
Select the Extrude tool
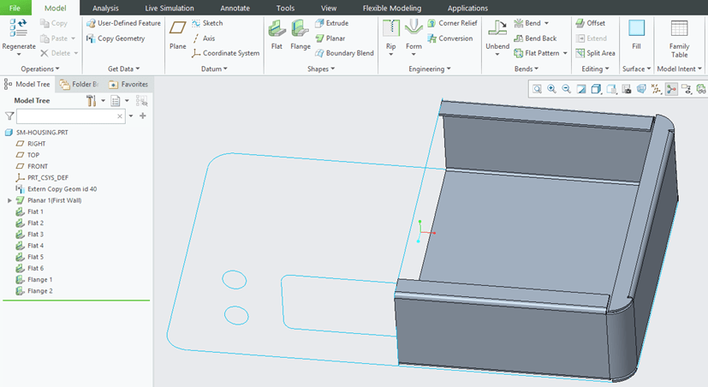[331, 23]
